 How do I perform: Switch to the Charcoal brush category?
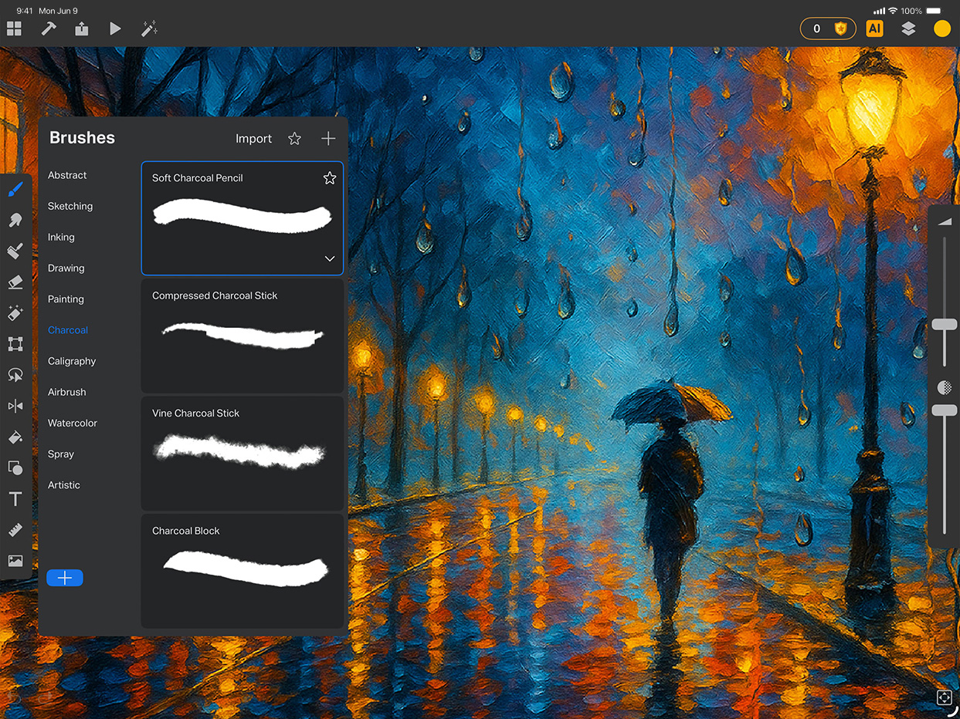click(x=67, y=330)
